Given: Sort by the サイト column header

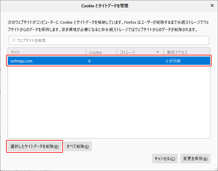Looking at the screenshot, I should 47,52.
